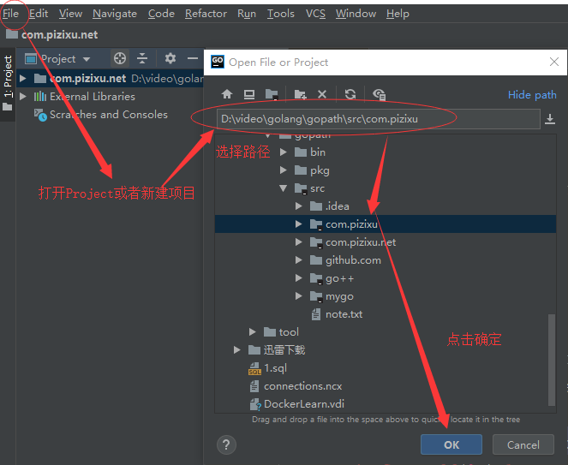568x465 pixels.
Task: Select the .idea folder row
Action: [386, 206]
